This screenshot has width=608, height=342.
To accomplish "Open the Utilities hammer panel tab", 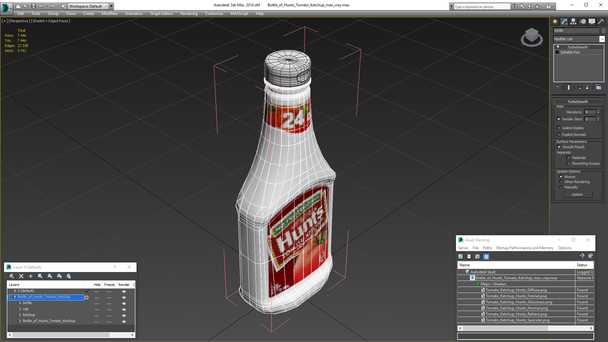I will tap(601, 22).
